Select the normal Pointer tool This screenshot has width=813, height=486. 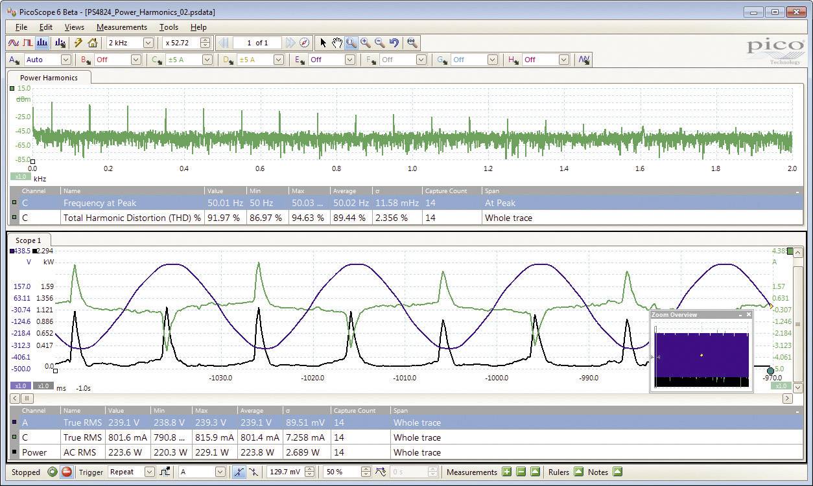pos(322,43)
